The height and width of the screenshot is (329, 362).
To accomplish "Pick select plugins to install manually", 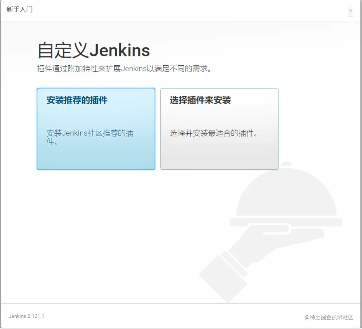I will 219,129.
